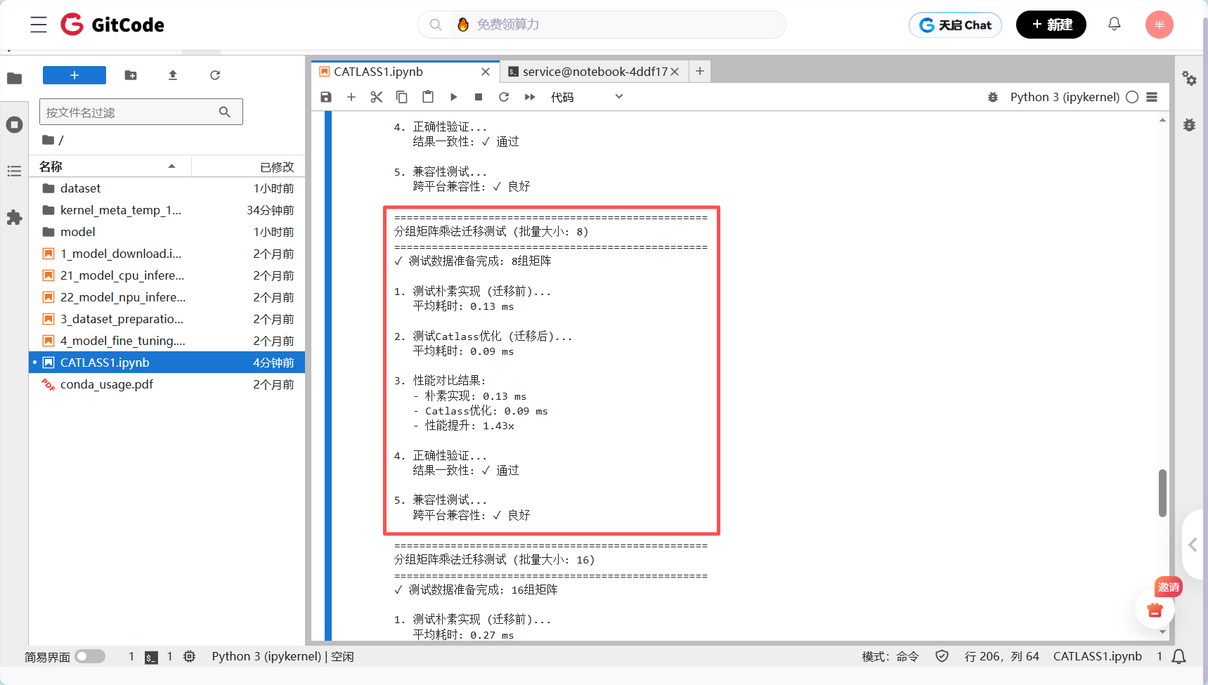Click the status bar kernel chip icon
The image size is (1208, 685).
(189, 656)
